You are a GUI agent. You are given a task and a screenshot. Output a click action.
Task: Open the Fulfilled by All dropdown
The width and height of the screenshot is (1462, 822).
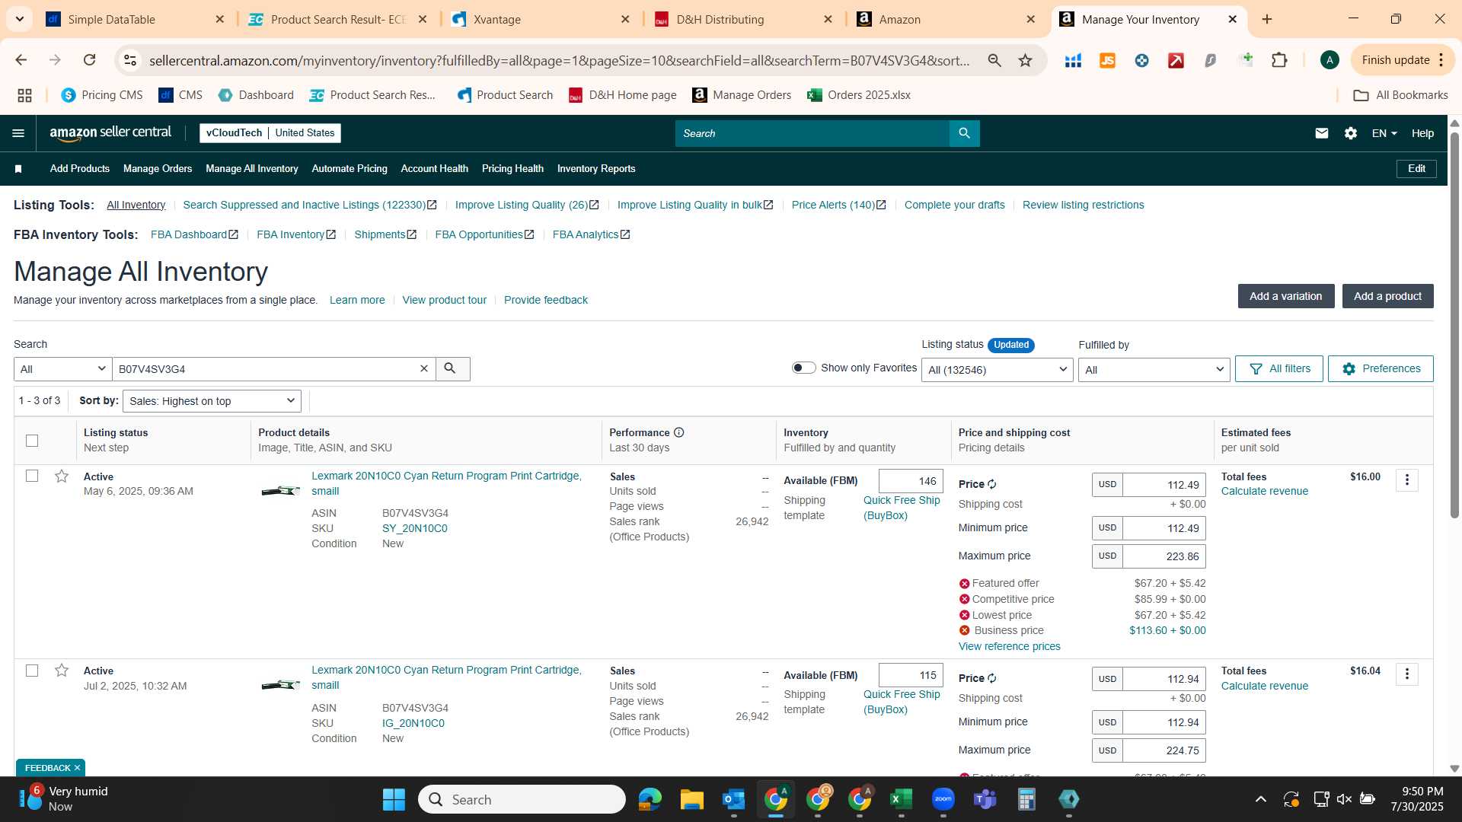[1154, 370]
